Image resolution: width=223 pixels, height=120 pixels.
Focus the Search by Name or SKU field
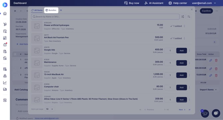click(x=105, y=17)
